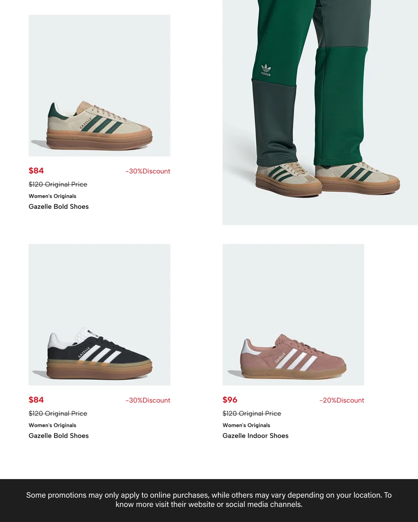This screenshot has width=418, height=522.
Task: Open the green-striped Gazelle Bold shoe image
Action: pyautogui.click(x=99, y=85)
